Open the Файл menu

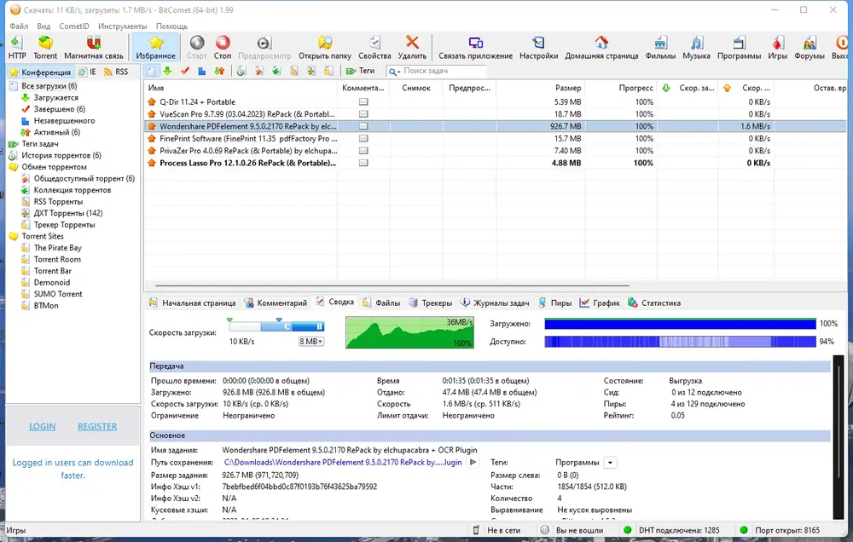click(x=19, y=26)
